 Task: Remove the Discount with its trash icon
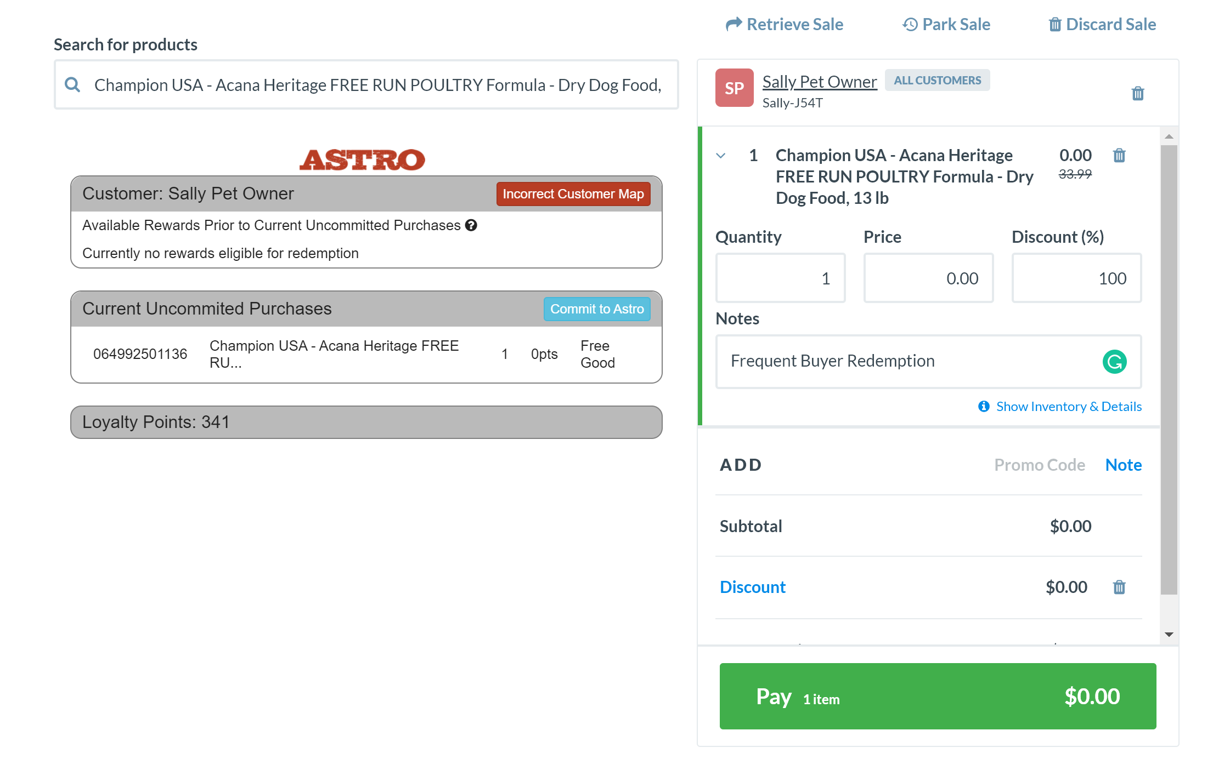pos(1119,587)
